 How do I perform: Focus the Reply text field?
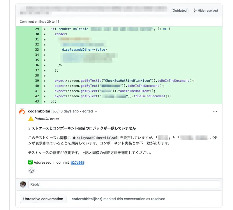coord(124,184)
